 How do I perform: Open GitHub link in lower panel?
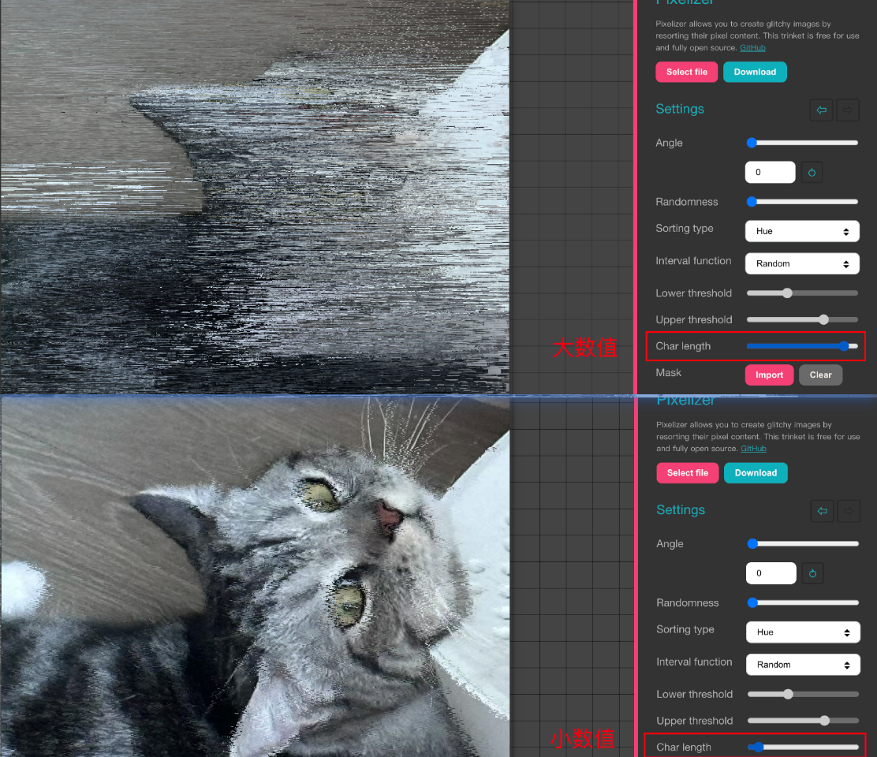[x=753, y=449]
